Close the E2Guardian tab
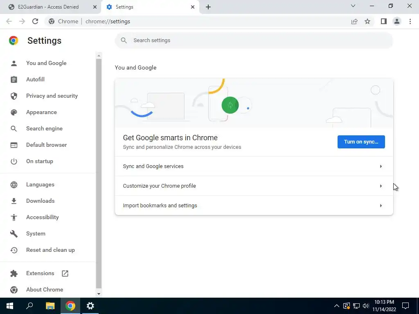Screen dimensions: 419x314 coord(95,7)
